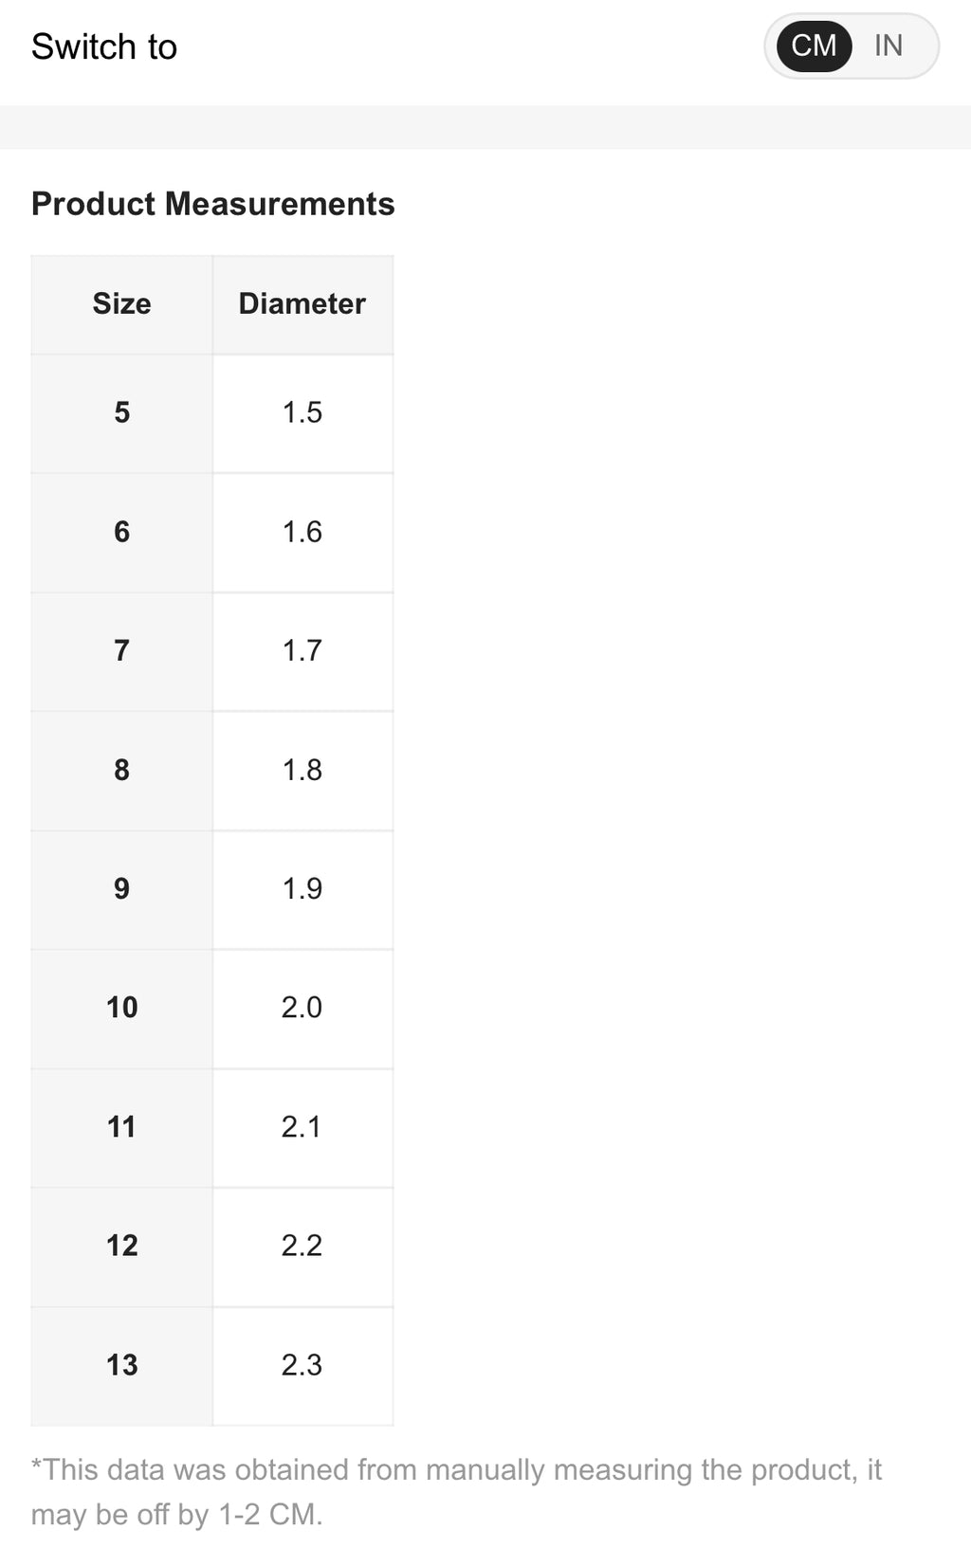Screen dimensions: 971x1566
Task: Click the 1.8 diameter value
Action: click(x=302, y=771)
